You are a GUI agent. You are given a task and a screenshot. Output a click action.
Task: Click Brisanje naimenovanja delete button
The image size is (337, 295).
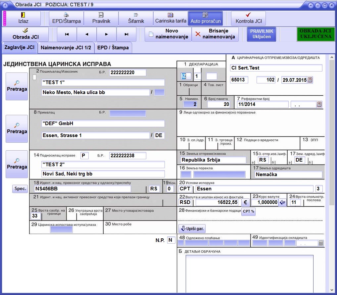[215, 34]
